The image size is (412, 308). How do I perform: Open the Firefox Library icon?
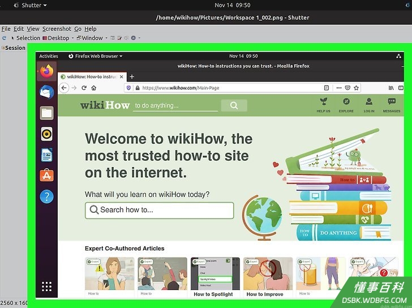[391, 88]
